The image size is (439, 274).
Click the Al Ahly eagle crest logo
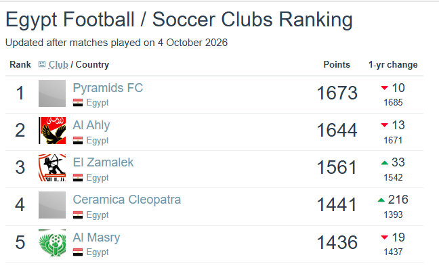(x=52, y=131)
